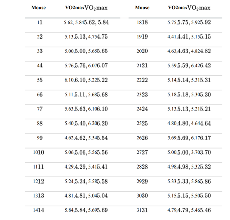Select the cell showing 5.69, 6.17

[x=189, y=138]
